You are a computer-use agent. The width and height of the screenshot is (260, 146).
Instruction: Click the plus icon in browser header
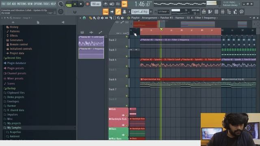[13, 22]
